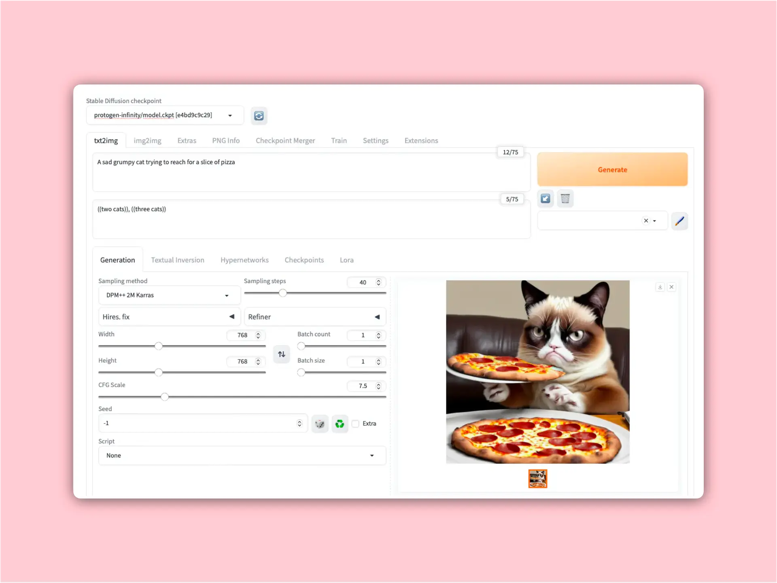Enable the Extra seed checkbox
The image size is (777, 583).
point(356,424)
